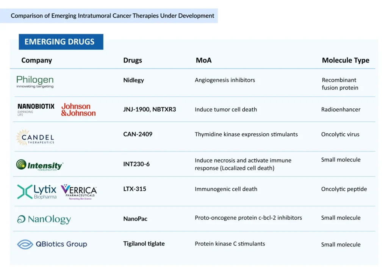Click 'Small molecule' in the INT230-6 row
The image size is (388, 267).
341,160
